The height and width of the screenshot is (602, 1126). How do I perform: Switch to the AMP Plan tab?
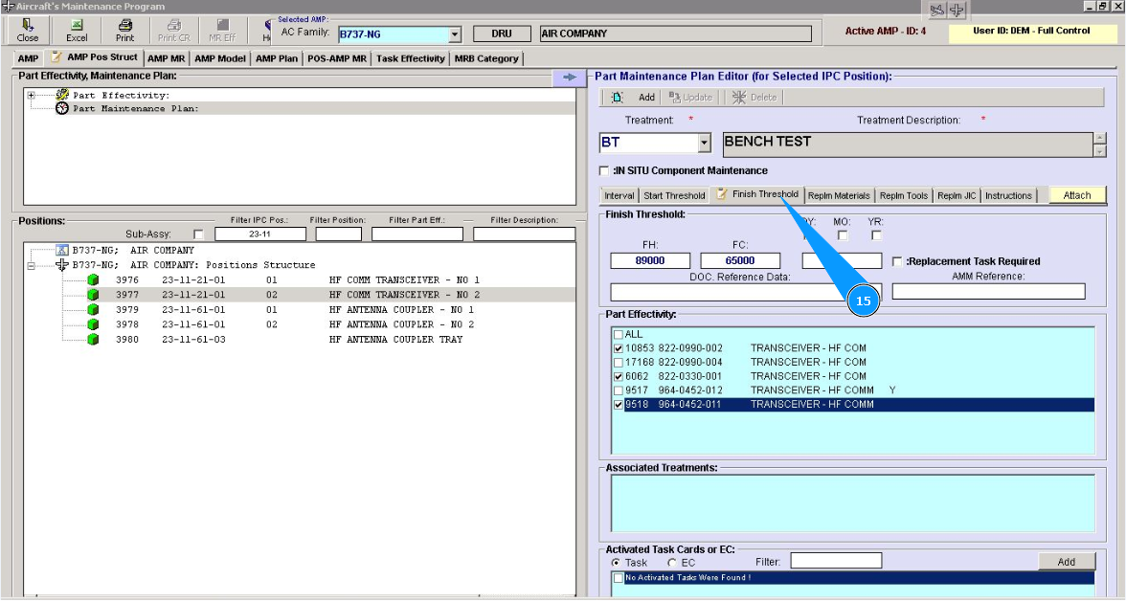click(277, 58)
